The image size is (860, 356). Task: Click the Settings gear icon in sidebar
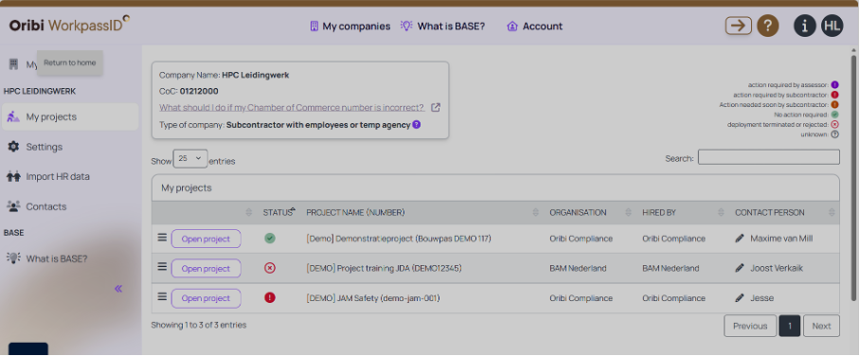click(x=13, y=147)
